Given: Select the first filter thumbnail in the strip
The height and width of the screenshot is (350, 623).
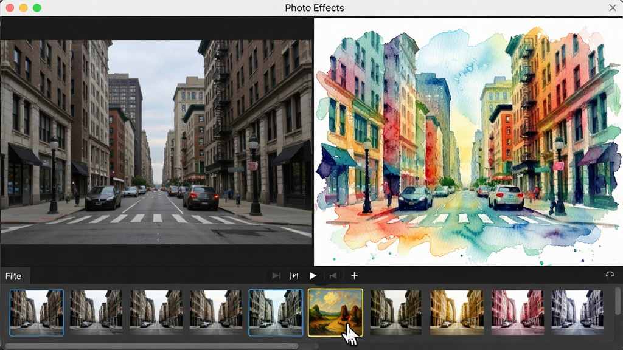Looking at the screenshot, I should coord(37,313).
